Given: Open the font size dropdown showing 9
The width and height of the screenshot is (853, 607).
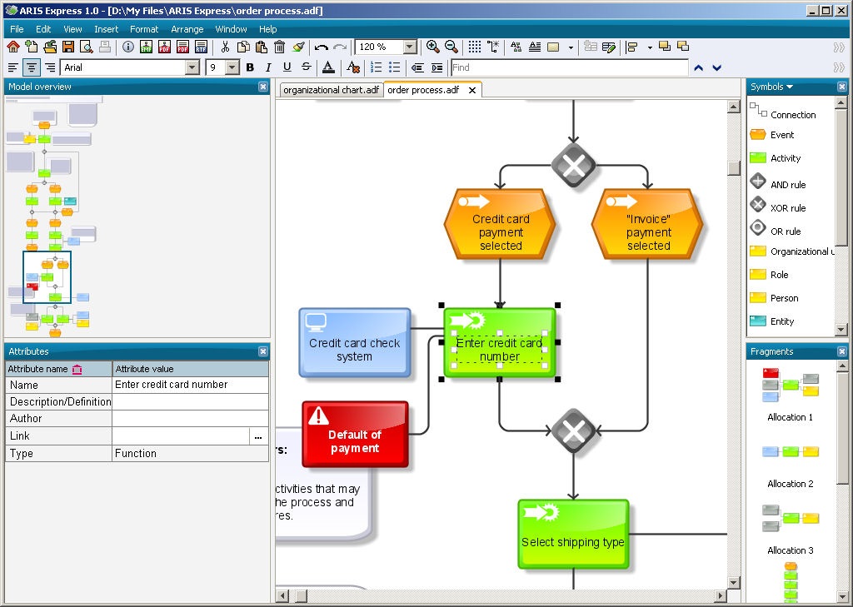Looking at the screenshot, I should pos(232,67).
